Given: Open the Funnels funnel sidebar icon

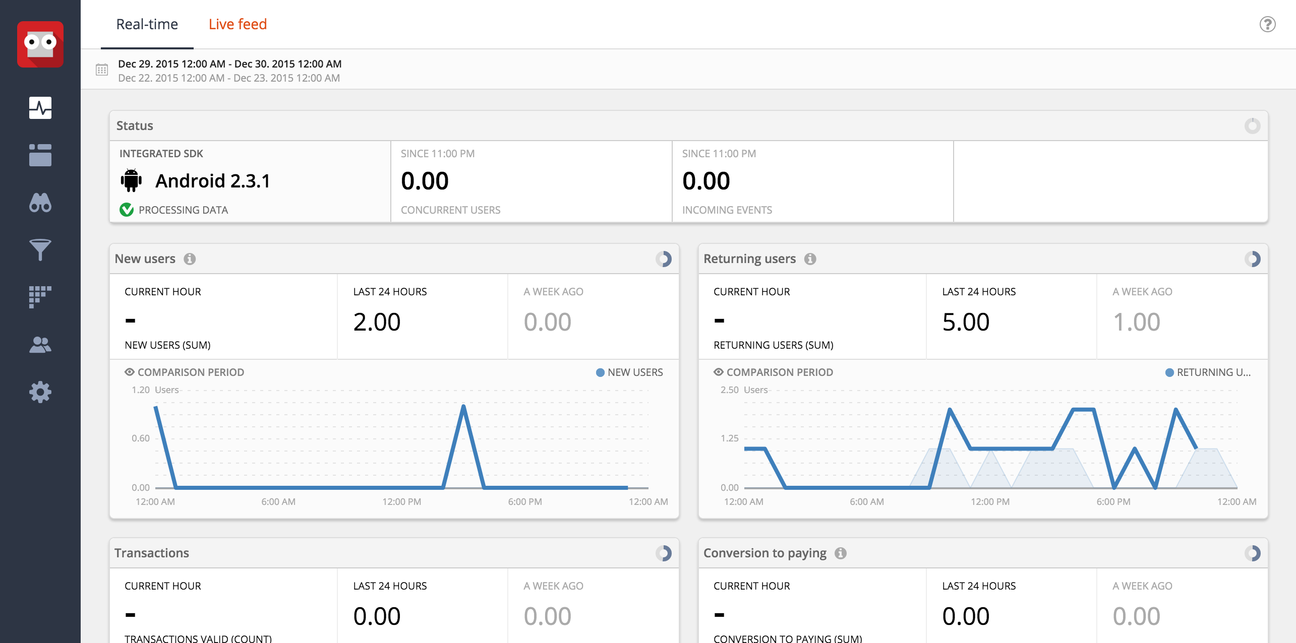Looking at the screenshot, I should click(40, 250).
